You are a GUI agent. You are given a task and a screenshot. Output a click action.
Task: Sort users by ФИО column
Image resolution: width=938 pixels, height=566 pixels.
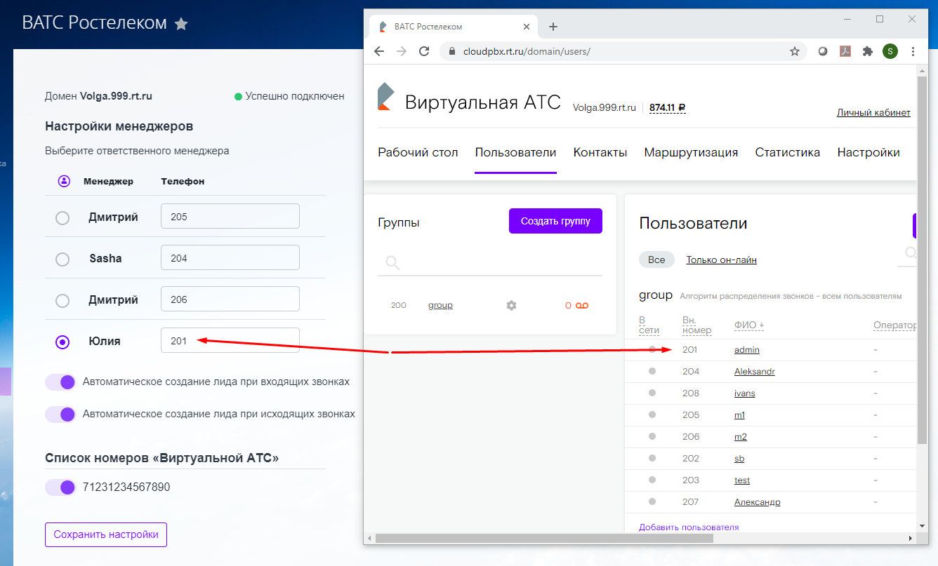tap(749, 325)
